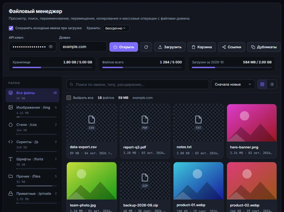Open the Хранить retention dropdown
The image size is (284, 212).
pos(116,28)
